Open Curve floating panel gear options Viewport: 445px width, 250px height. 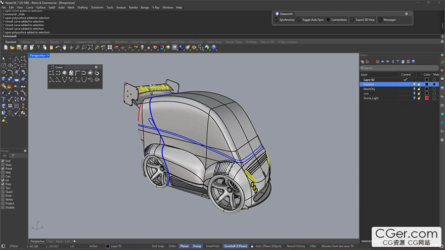(96, 67)
